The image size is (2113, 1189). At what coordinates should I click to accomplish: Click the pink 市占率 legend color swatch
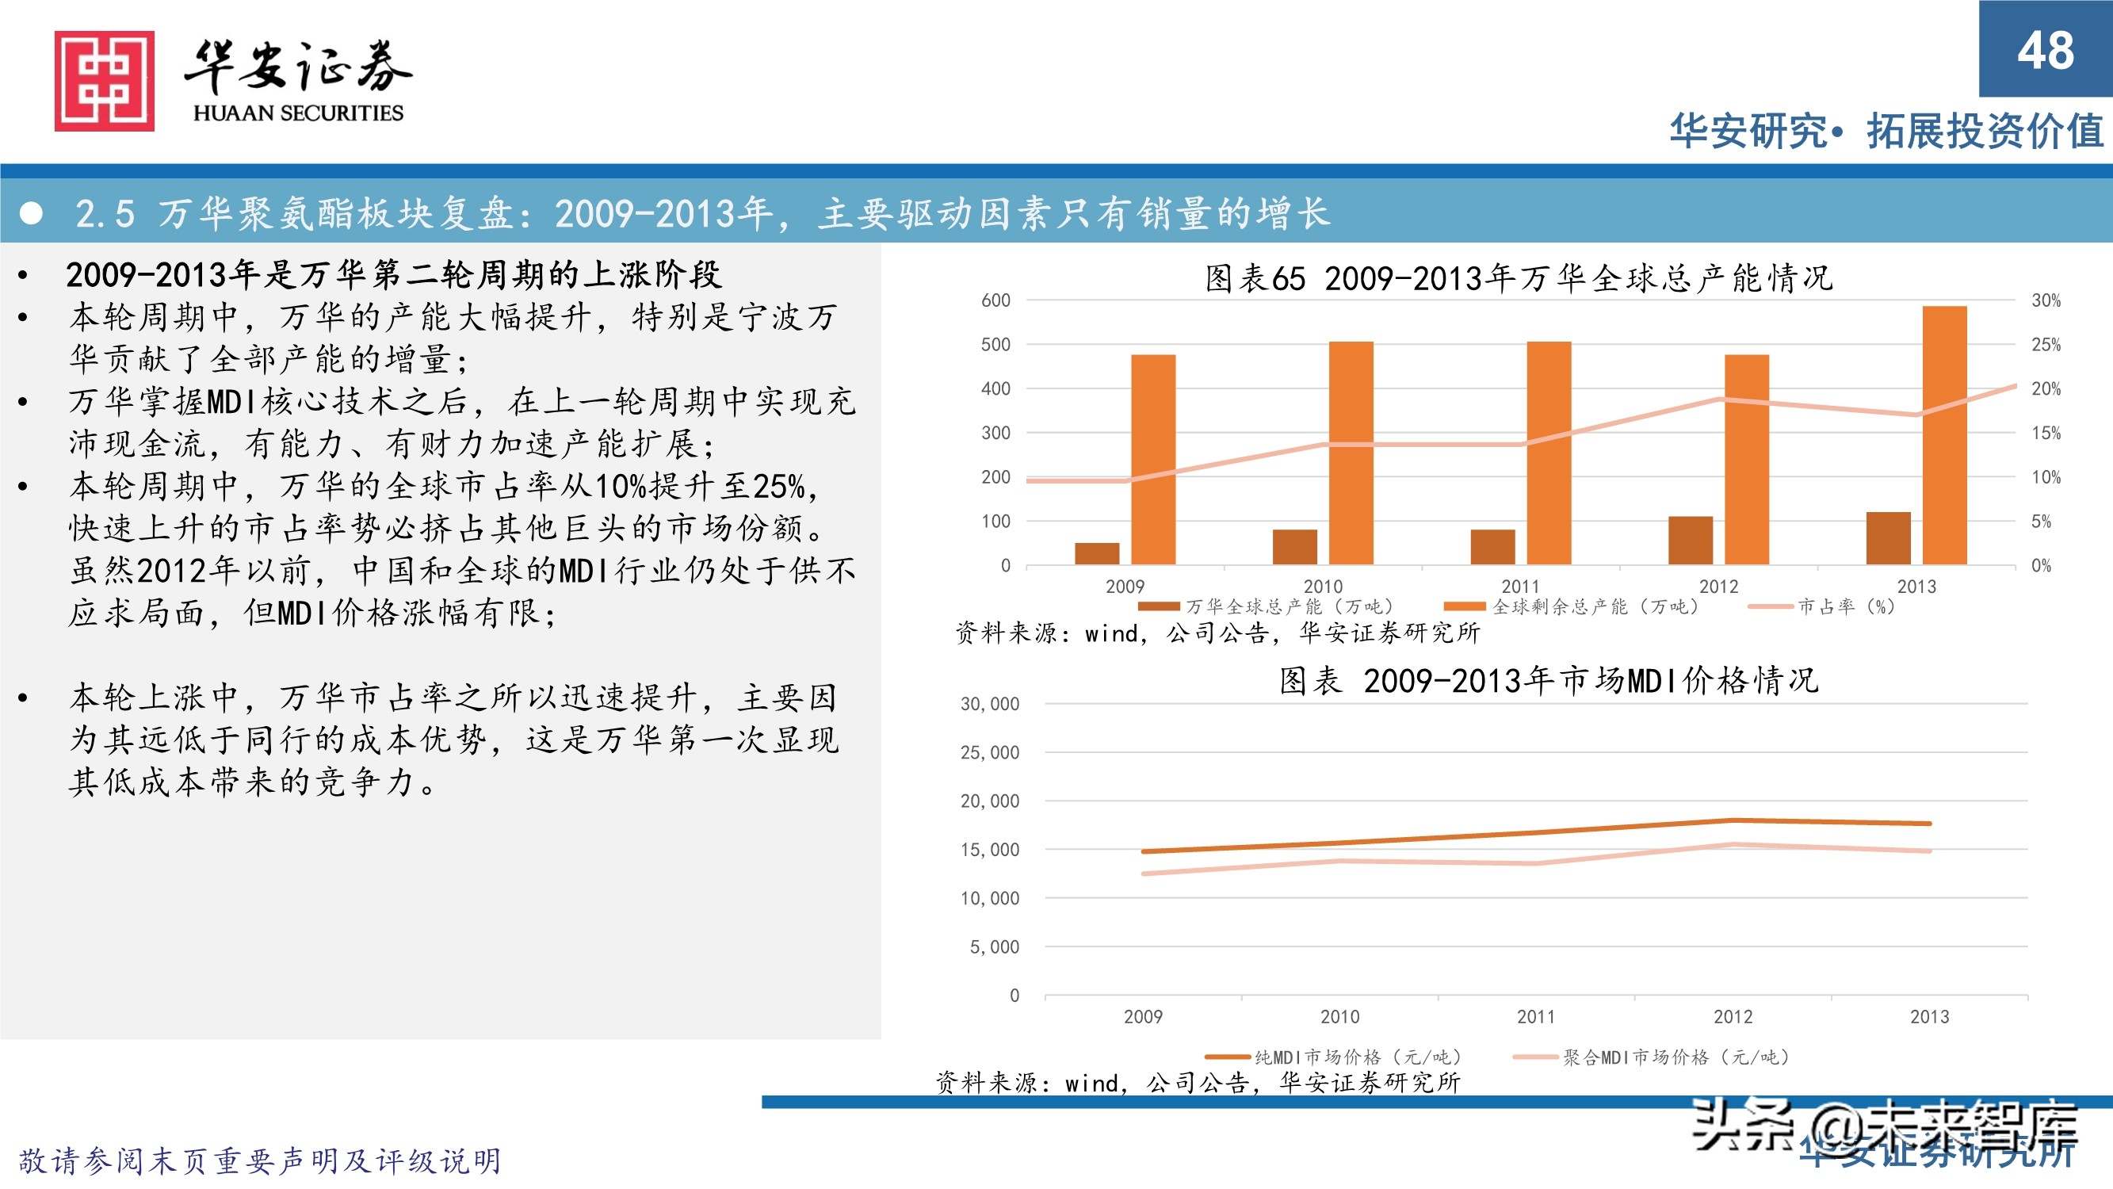(1770, 607)
